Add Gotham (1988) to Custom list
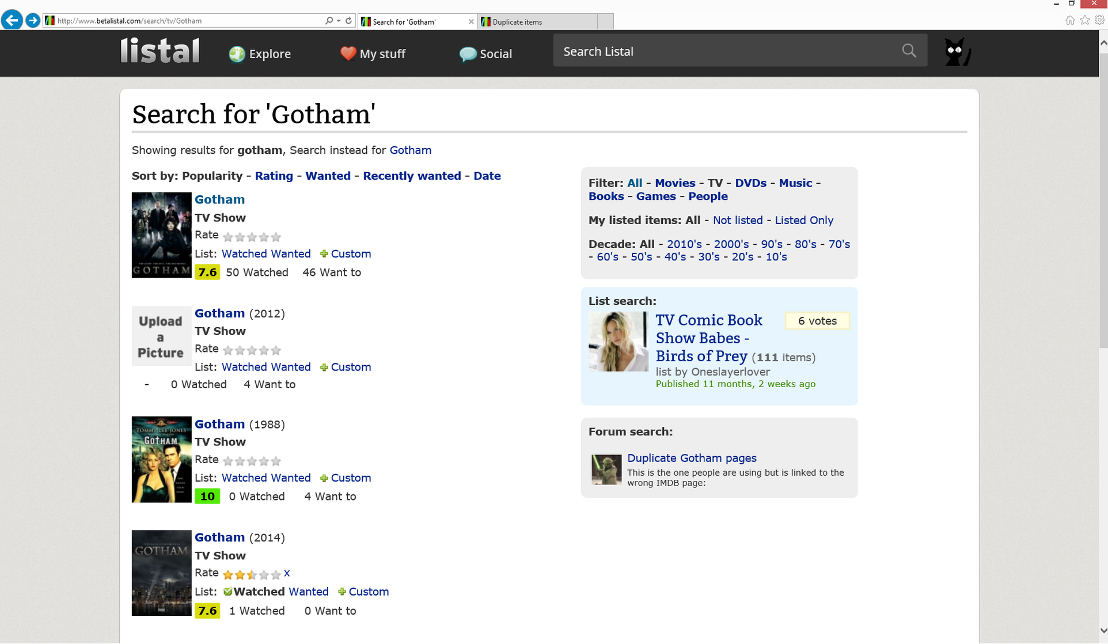The height and width of the screenshot is (644, 1108). pyautogui.click(x=346, y=478)
